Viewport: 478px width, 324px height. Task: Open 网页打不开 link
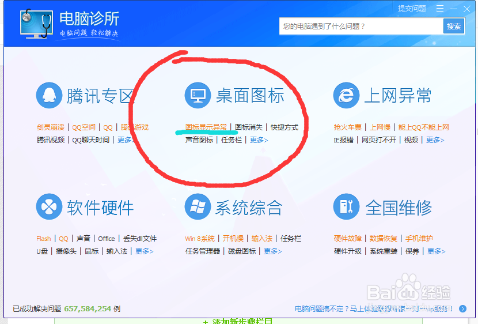click(x=379, y=140)
